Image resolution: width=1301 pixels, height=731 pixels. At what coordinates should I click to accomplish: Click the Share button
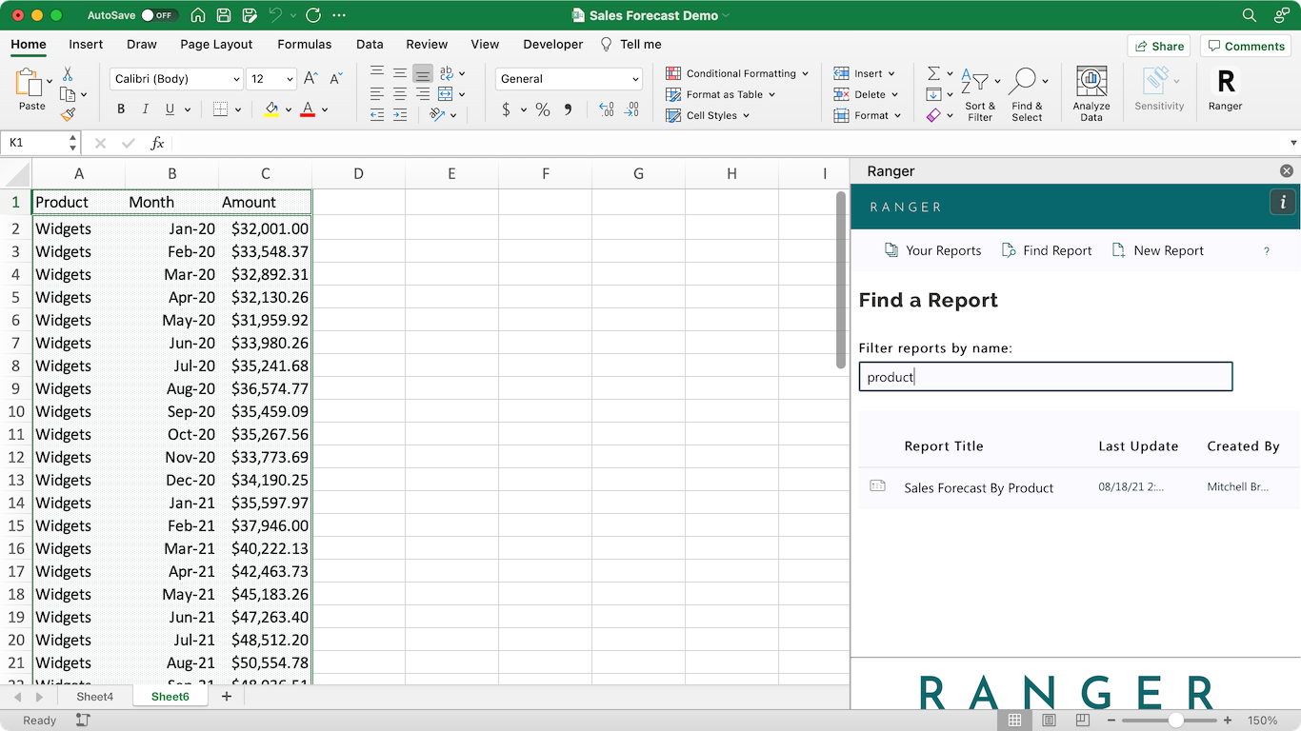tap(1158, 46)
